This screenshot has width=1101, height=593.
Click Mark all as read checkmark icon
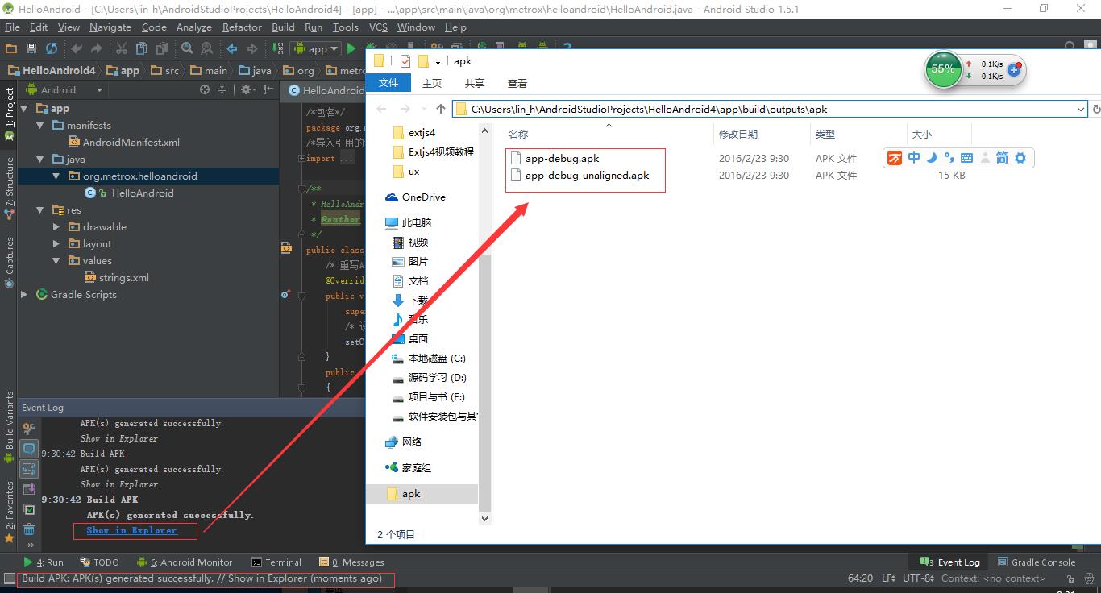click(29, 509)
